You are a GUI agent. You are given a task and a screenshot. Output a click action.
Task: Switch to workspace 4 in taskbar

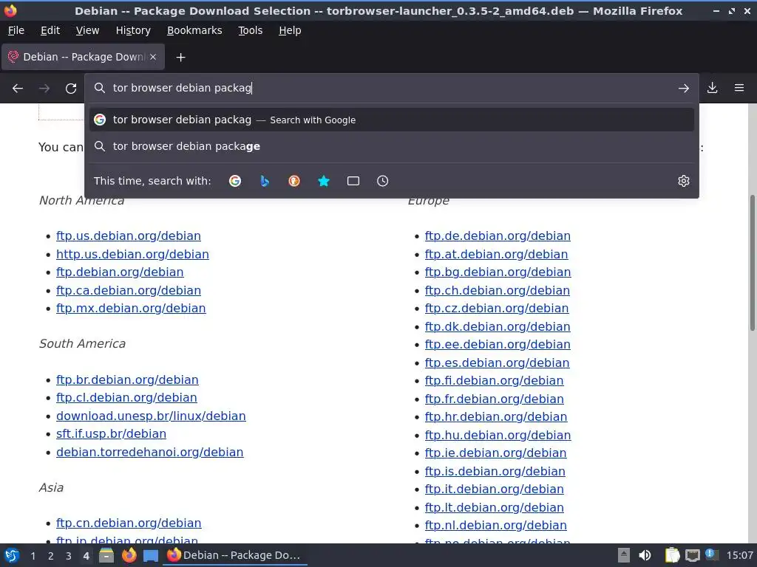[x=86, y=556]
